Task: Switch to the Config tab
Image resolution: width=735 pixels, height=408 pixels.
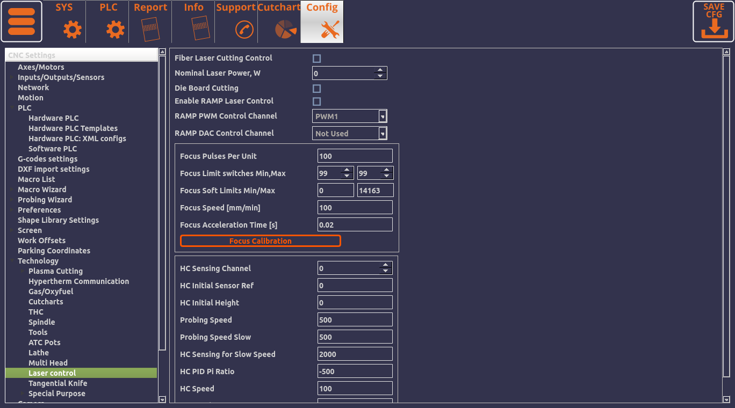Action: pos(322,21)
